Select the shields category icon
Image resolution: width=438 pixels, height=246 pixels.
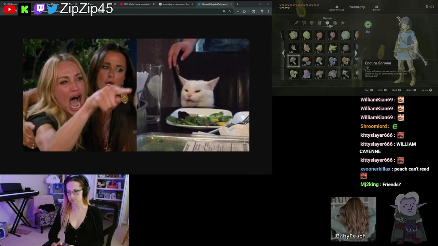[312, 23]
